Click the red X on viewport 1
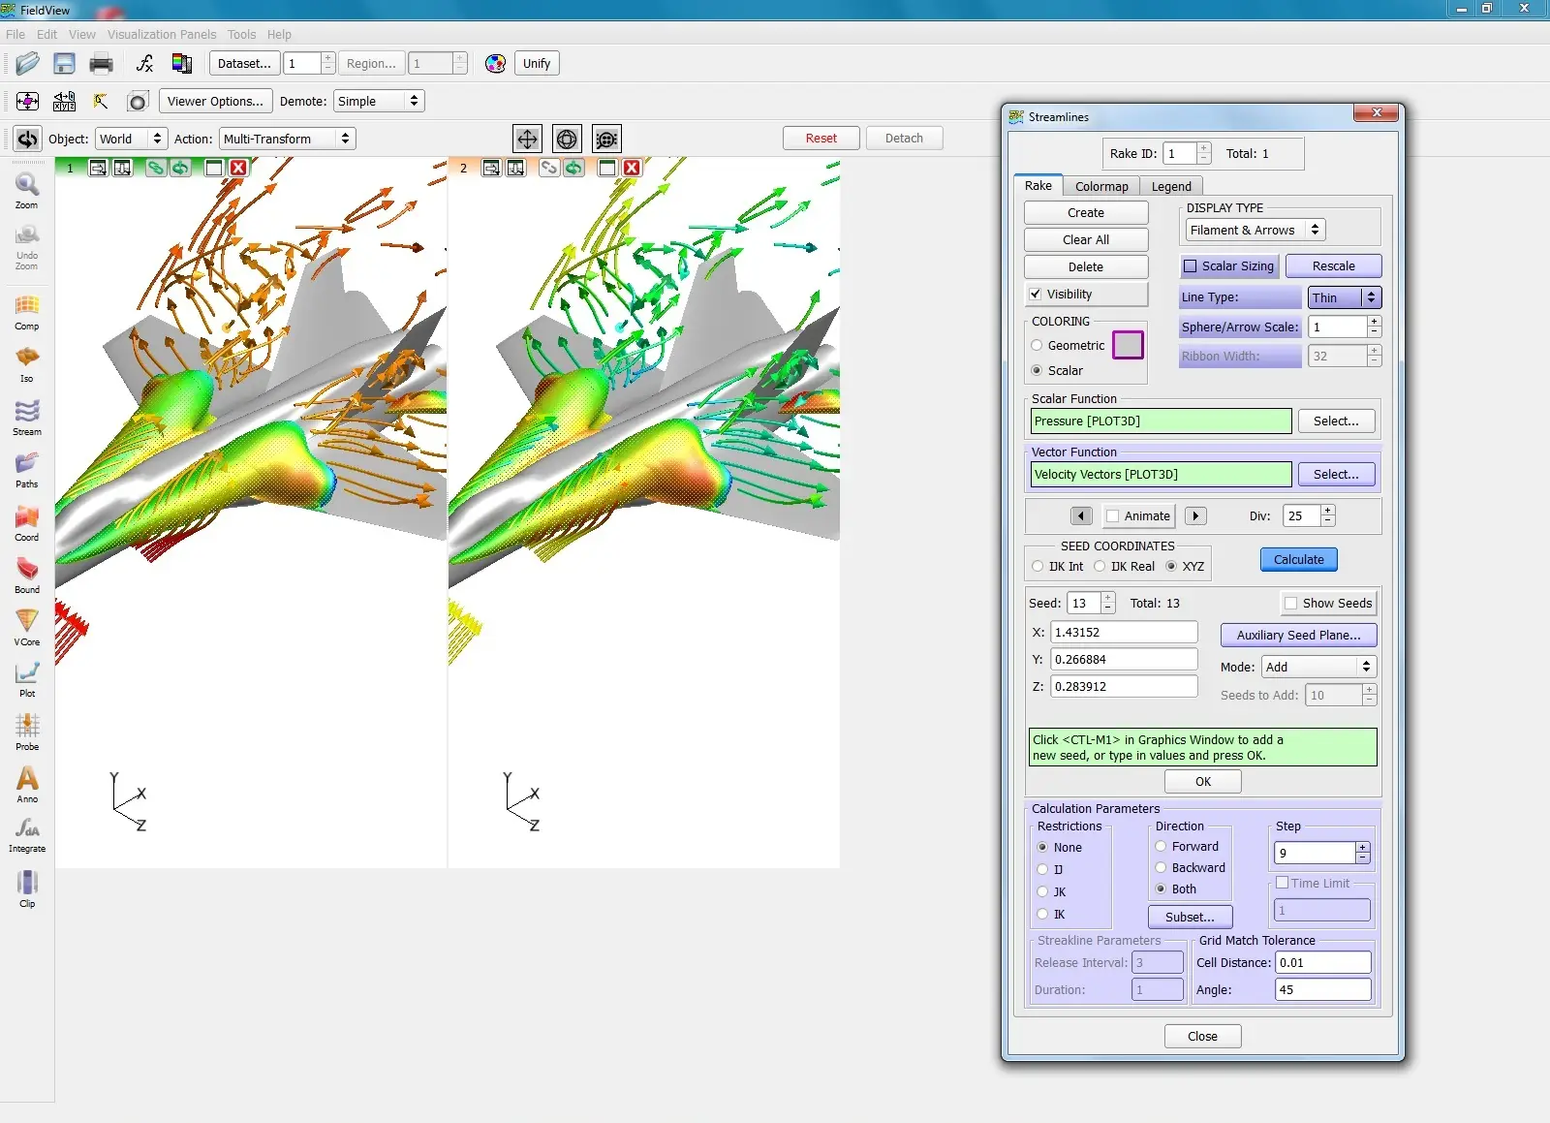 point(238,168)
